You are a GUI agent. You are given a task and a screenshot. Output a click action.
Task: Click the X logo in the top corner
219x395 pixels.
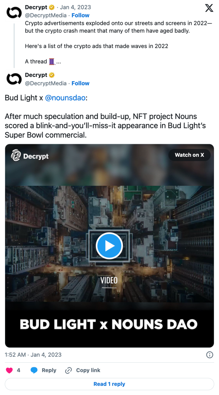[x=209, y=8]
